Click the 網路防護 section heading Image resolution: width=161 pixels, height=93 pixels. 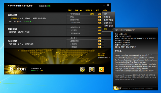13,29
